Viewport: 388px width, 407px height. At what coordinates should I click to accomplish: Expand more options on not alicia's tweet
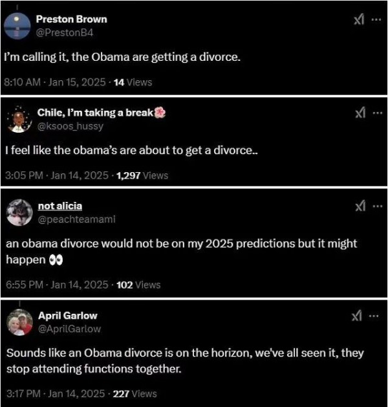pos(375,206)
